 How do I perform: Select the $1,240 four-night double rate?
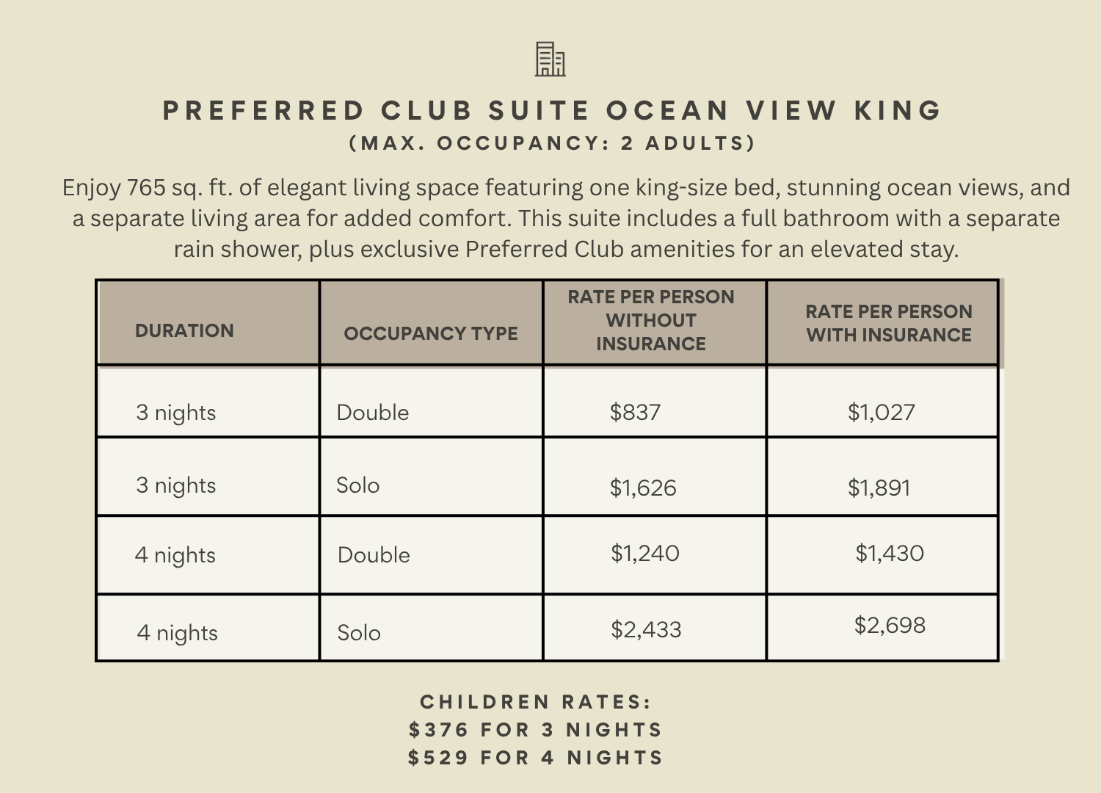[645, 553]
